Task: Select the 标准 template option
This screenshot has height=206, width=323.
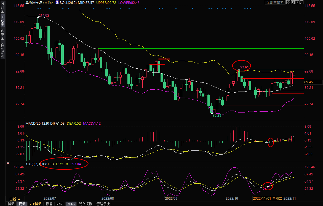Action: (49, 204)
